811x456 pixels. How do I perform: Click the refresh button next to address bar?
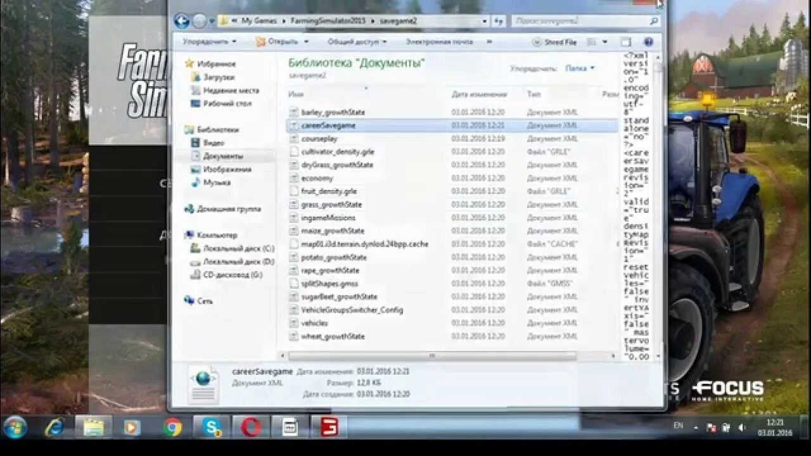coord(499,21)
